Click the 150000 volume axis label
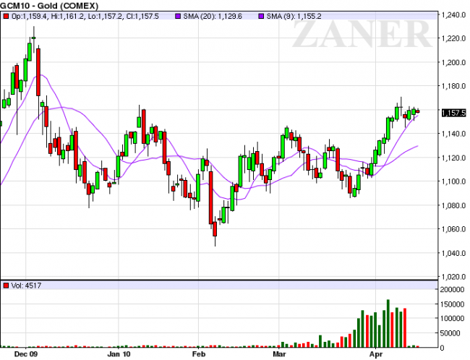This screenshot has height=360, width=470. click(x=452, y=304)
